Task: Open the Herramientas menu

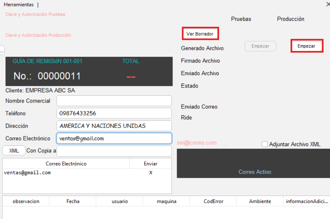Action: point(19,5)
